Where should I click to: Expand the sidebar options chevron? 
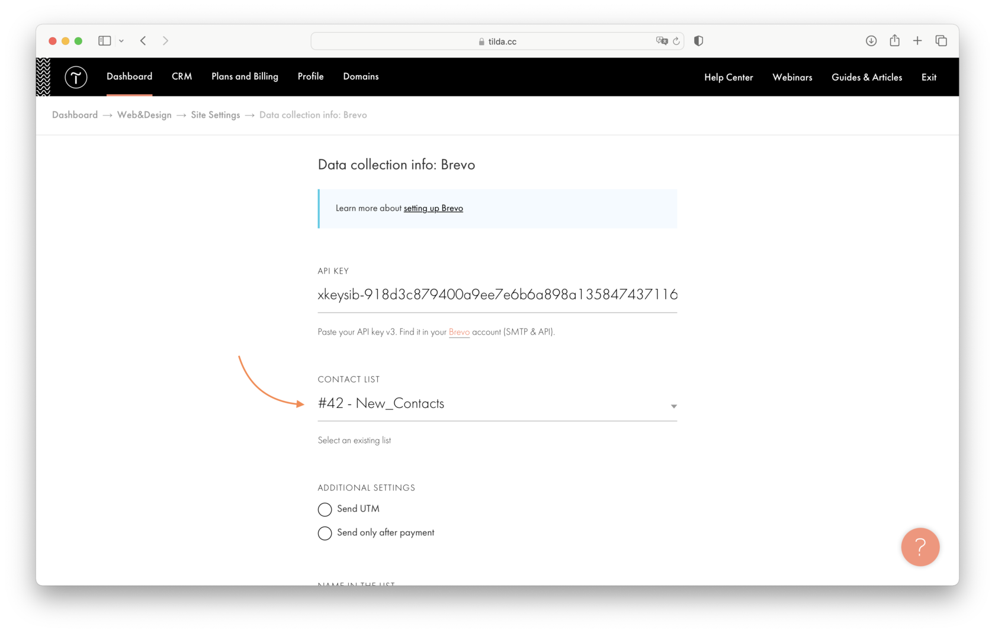pyautogui.click(x=122, y=40)
